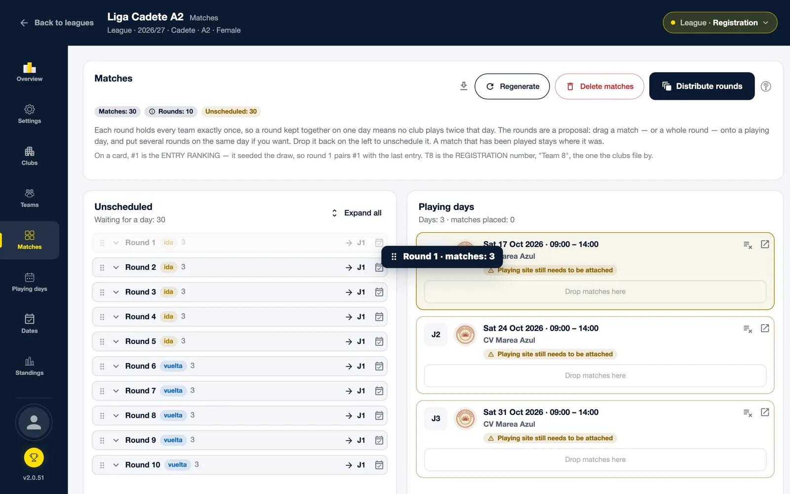The width and height of the screenshot is (790, 494).
Task: Go to Clubs in the sidebar
Action: tap(30, 156)
